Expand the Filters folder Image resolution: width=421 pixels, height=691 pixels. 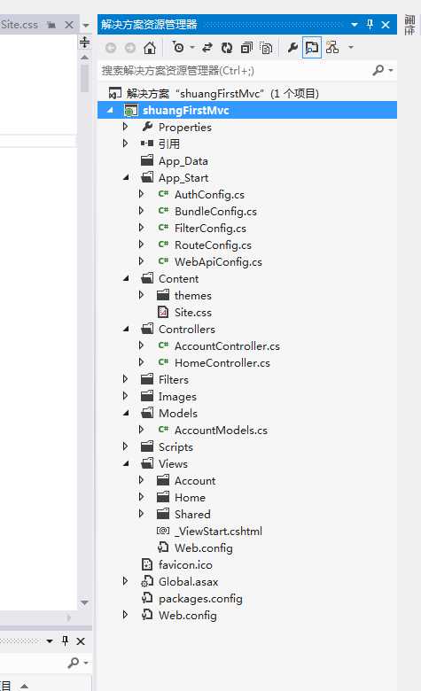tap(125, 379)
